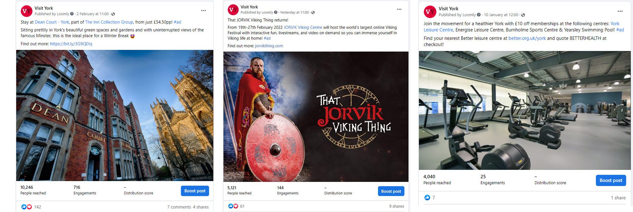
Task: Open the bit.ly/3G9QEtq link
Action: coord(71,44)
